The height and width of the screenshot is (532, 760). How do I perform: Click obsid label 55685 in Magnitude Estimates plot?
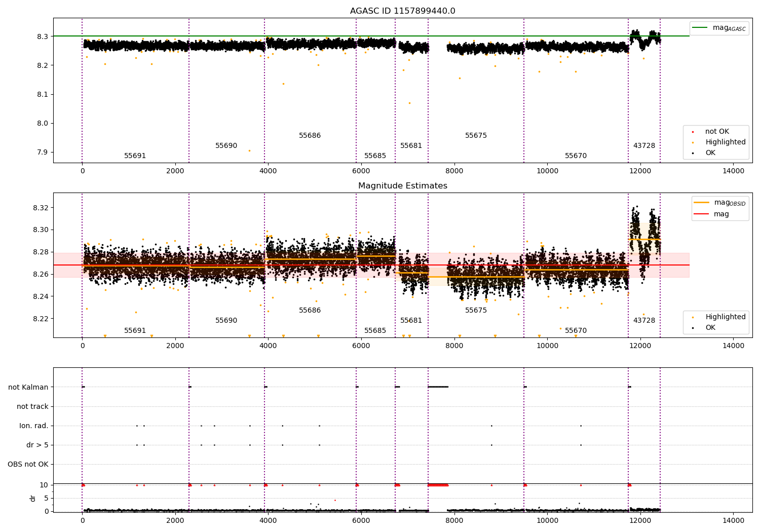point(375,331)
